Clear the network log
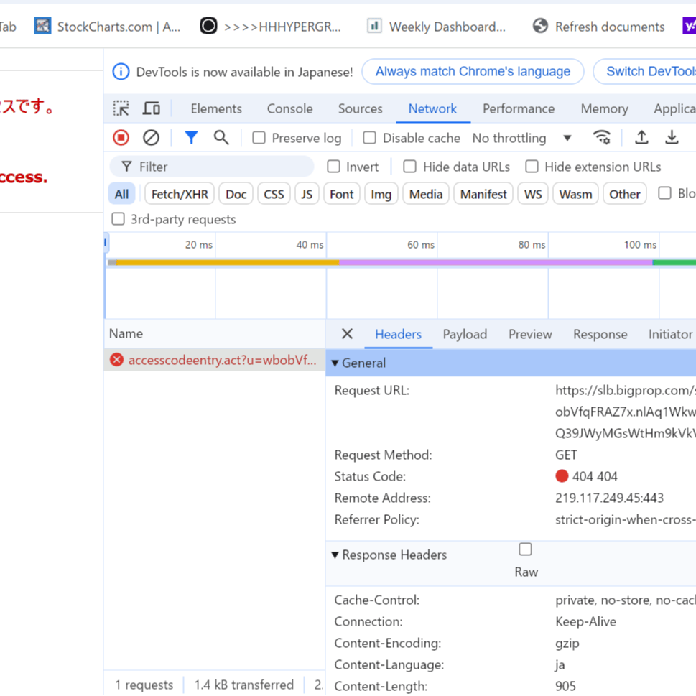Viewport: 696px width, 696px height. point(151,137)
